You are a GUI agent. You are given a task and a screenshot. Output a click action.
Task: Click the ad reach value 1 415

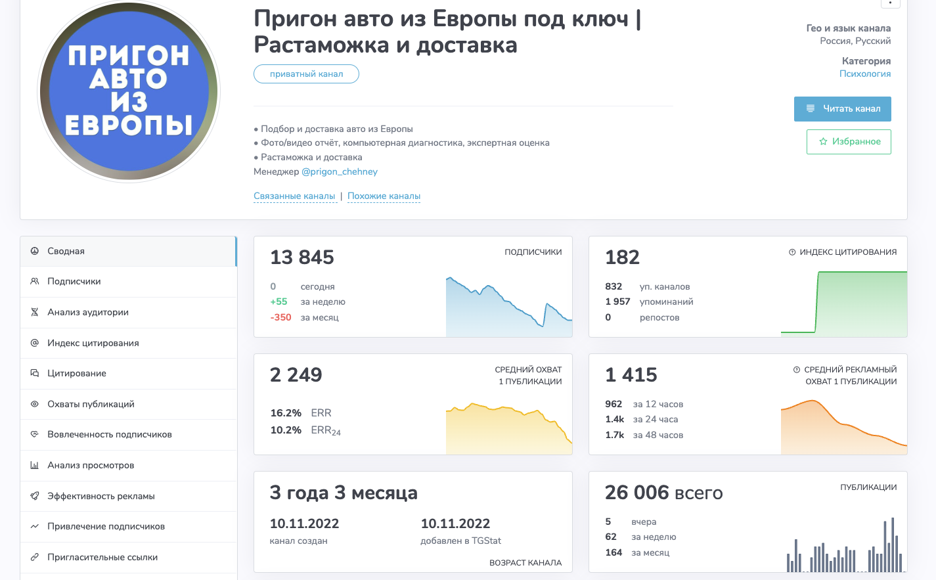[631, 375]
